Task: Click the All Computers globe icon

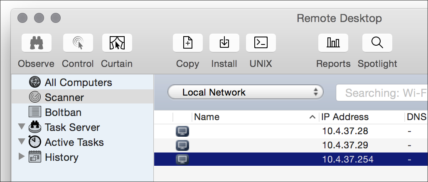Action: point(34,82)
